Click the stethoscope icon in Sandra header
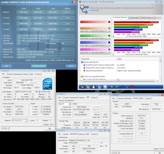 pyautogui.click(x=84, y=9)
